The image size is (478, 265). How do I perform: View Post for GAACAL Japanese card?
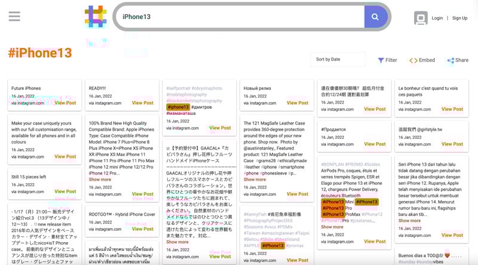tap(220, 257)
